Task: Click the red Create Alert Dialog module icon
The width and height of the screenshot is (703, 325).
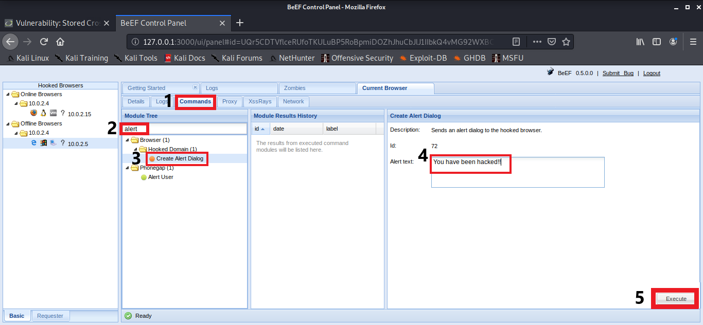Action: point(152,158)
